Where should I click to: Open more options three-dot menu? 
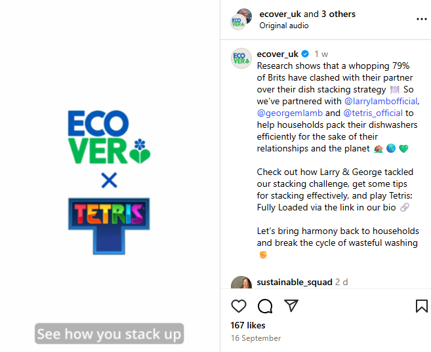pos(422,19)
